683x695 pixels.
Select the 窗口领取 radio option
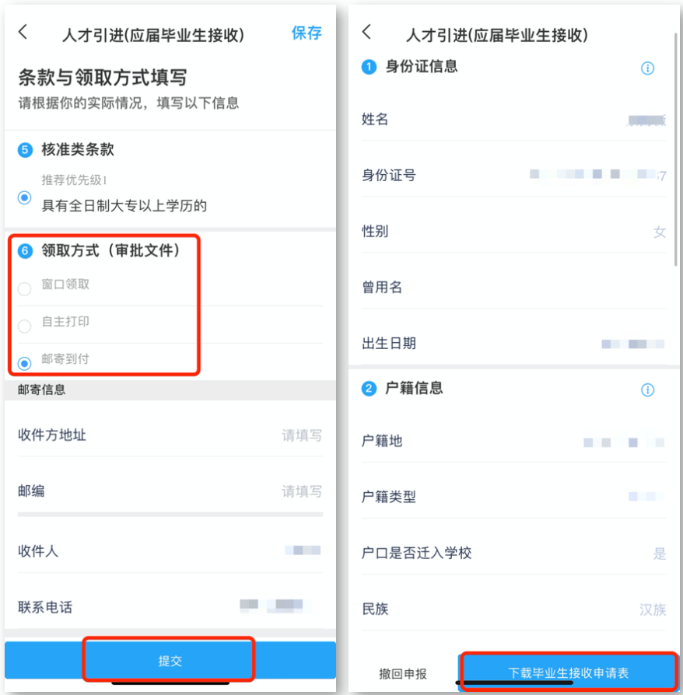pos(24,289)
